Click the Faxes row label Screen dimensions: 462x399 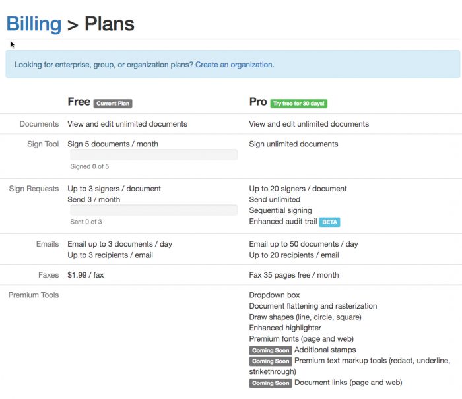[48, 275]
